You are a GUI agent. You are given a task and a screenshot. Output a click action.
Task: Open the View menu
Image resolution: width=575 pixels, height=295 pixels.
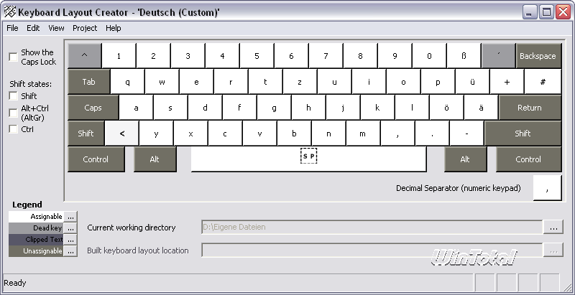pyautogui.click(x=56, y=28)
